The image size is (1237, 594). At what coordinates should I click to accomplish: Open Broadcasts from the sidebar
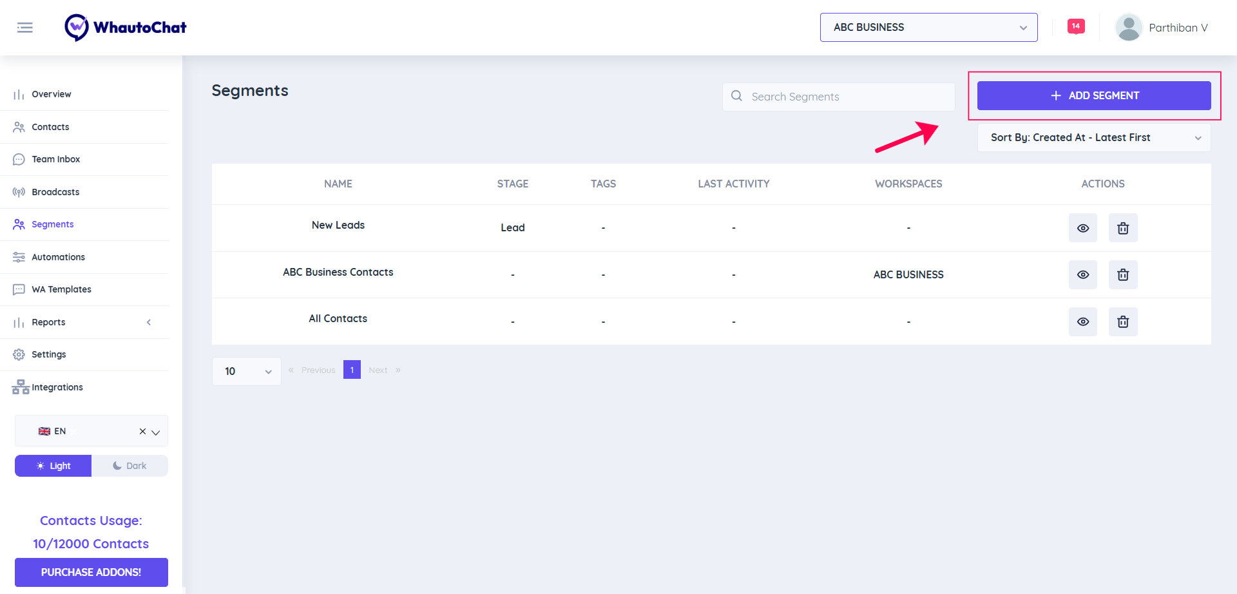pyautogui.click(x=55, y=191)
